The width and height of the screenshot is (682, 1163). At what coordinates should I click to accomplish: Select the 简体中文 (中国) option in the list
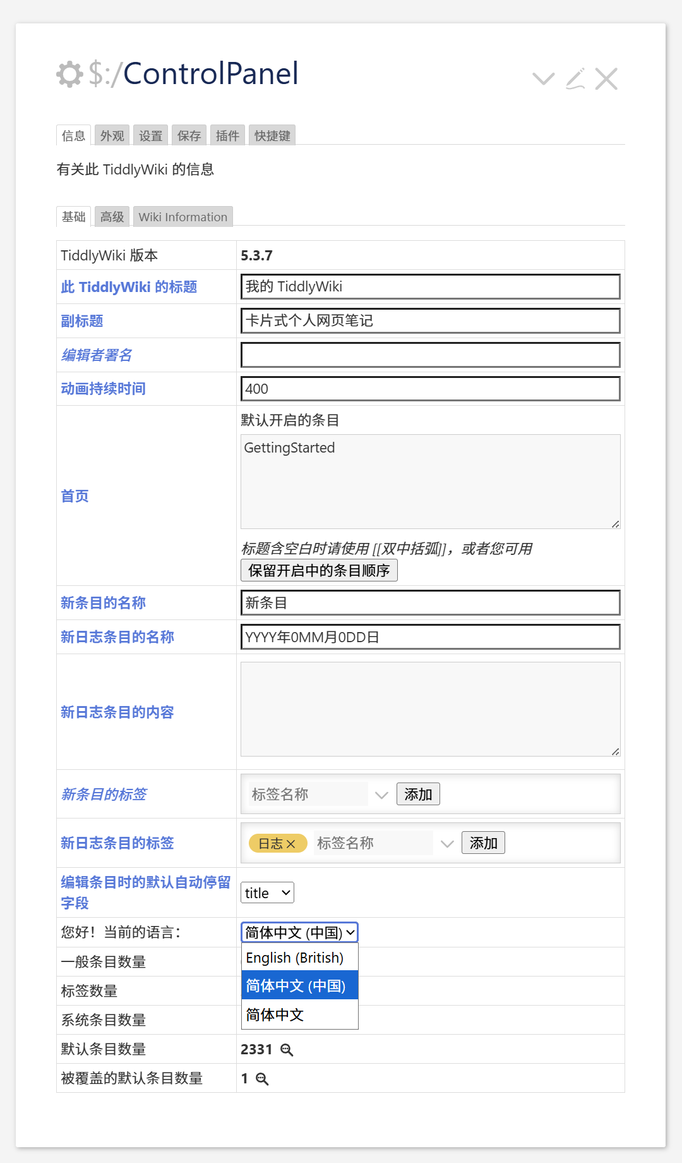click(x=300, y=985)
